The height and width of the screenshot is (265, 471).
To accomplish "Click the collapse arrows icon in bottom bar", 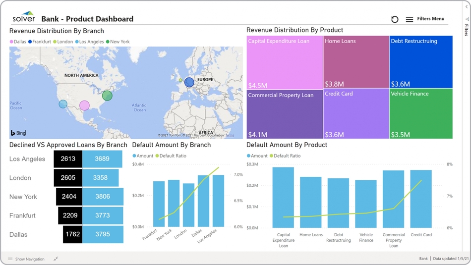I will coord(56,259).
